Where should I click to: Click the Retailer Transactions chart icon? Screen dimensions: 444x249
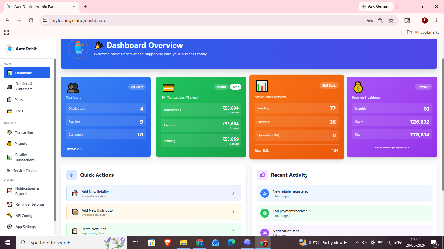10,157
